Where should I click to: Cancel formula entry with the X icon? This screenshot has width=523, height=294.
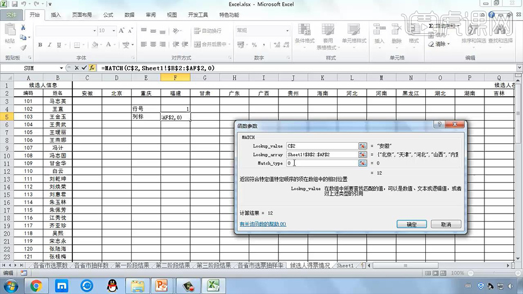tap(77, 68)
